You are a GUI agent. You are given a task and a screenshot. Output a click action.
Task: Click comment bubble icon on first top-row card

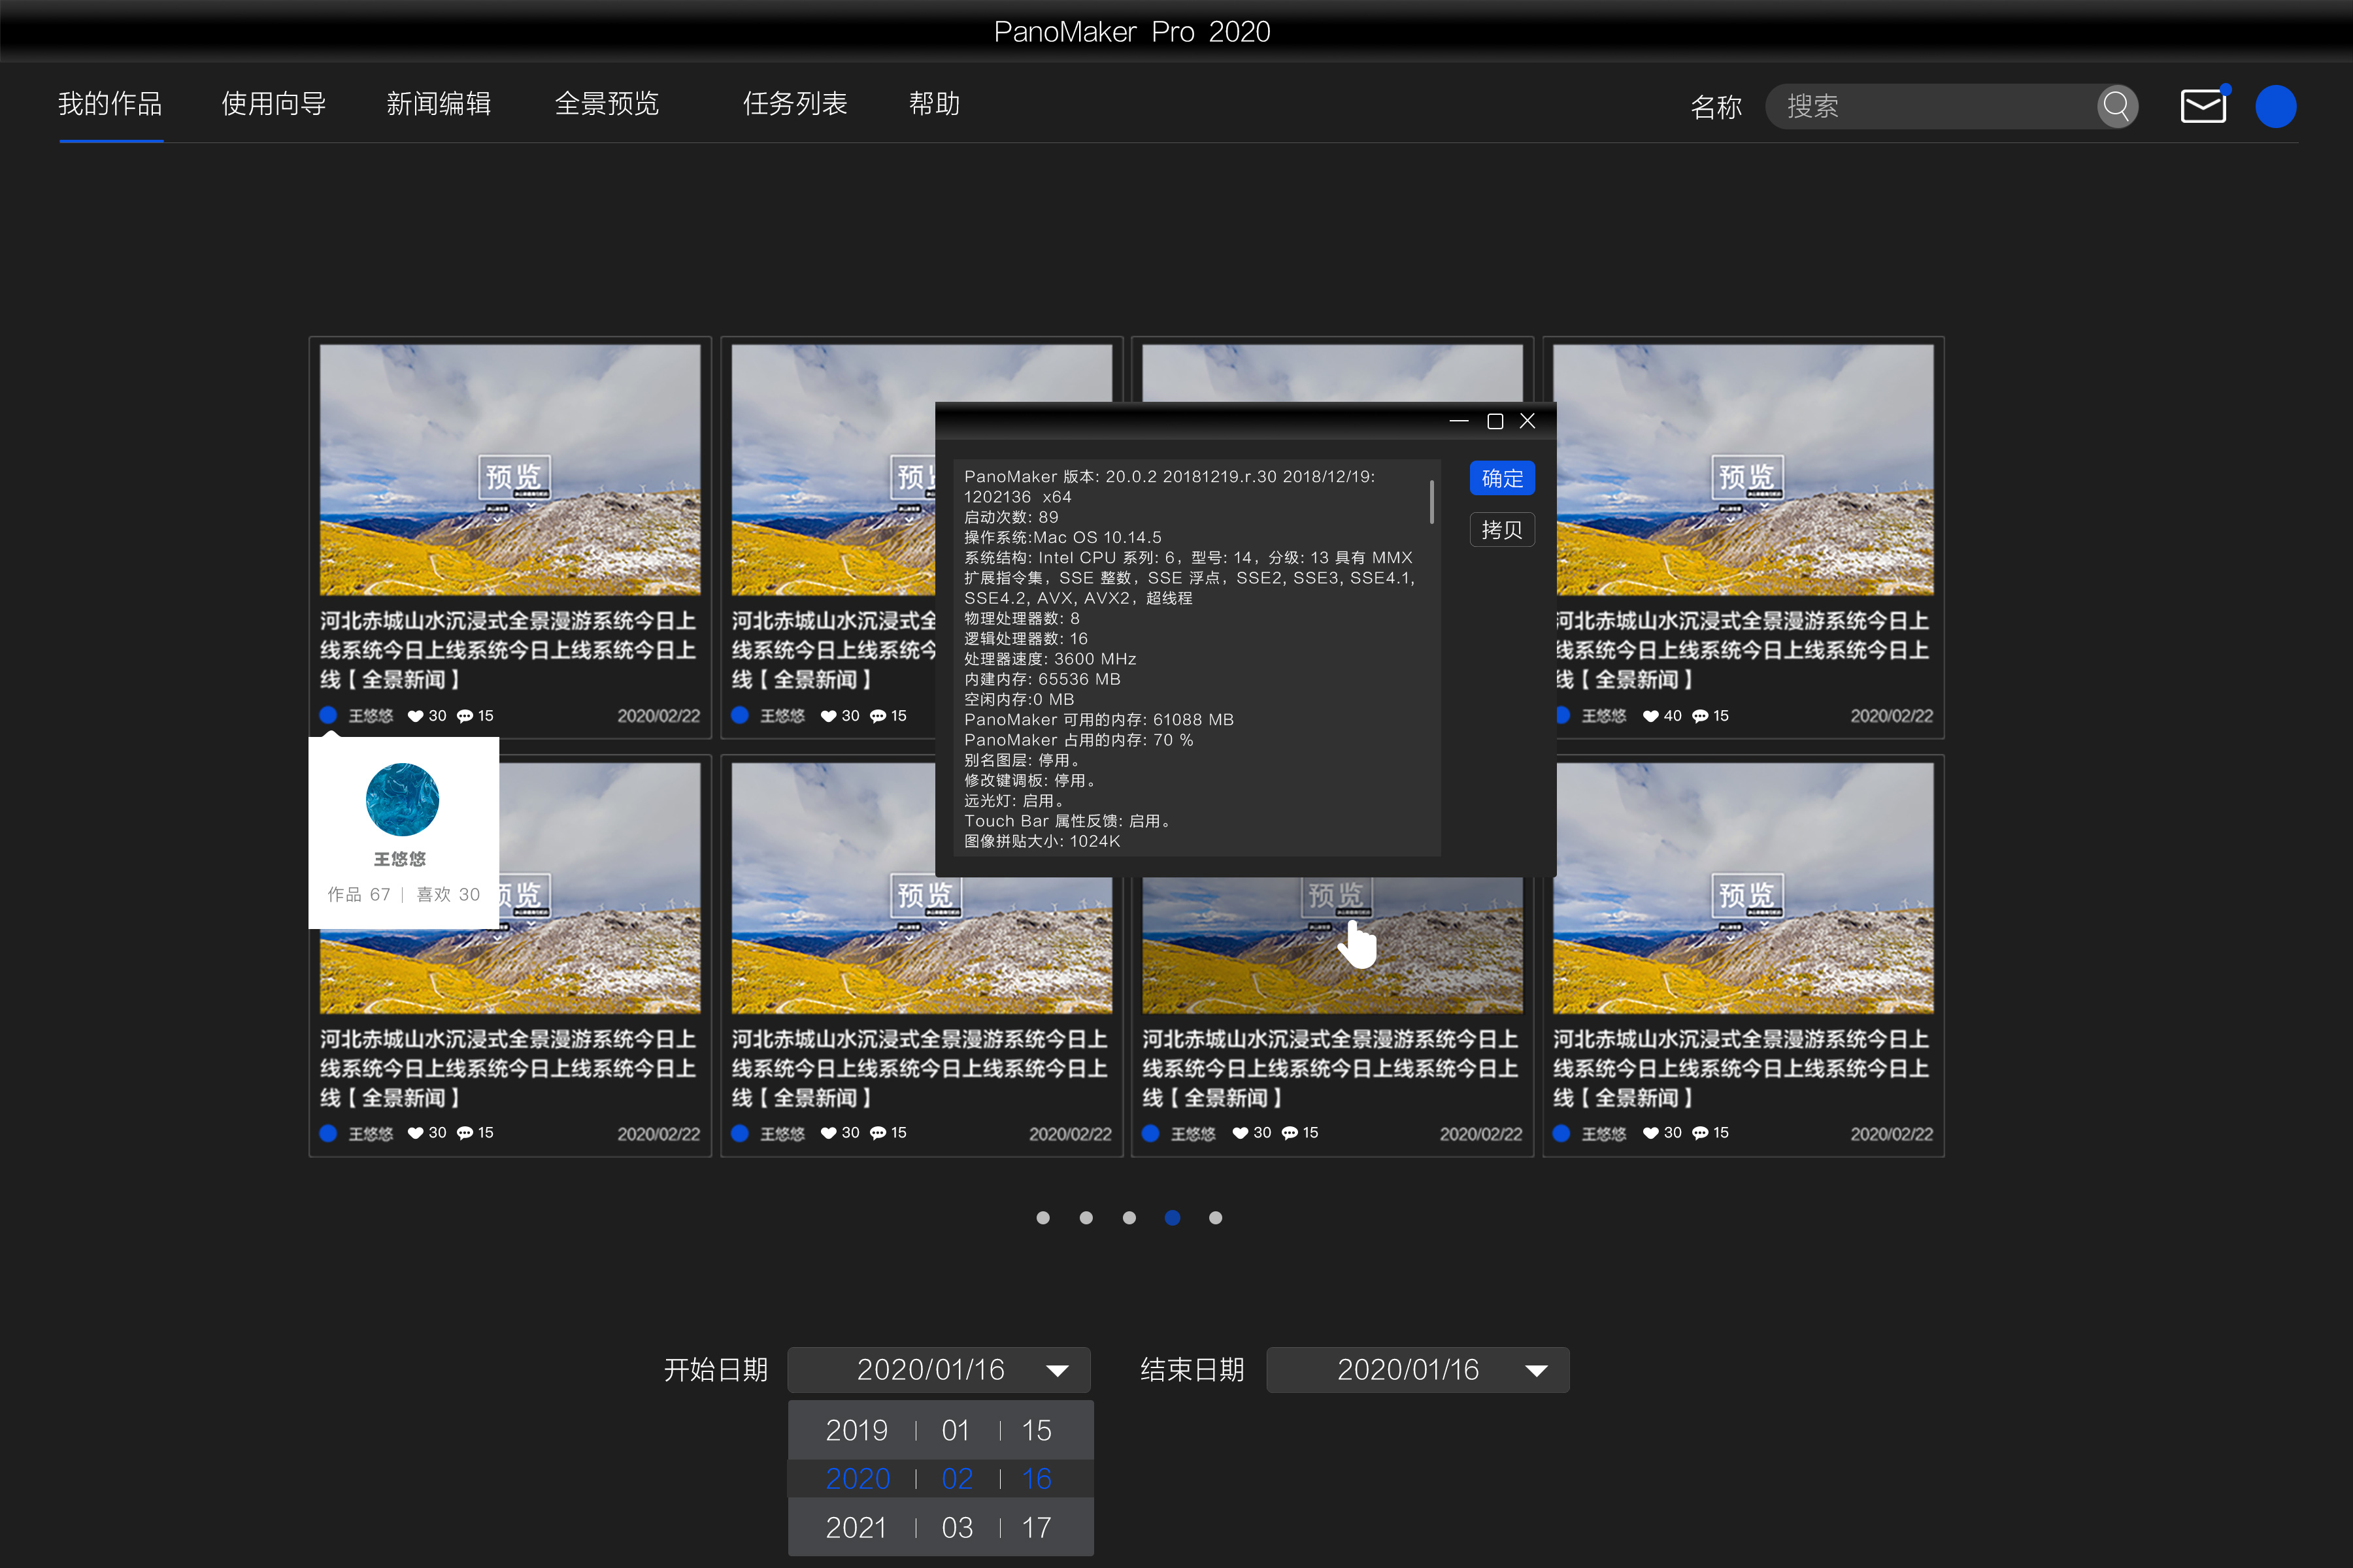click(464, 716)
